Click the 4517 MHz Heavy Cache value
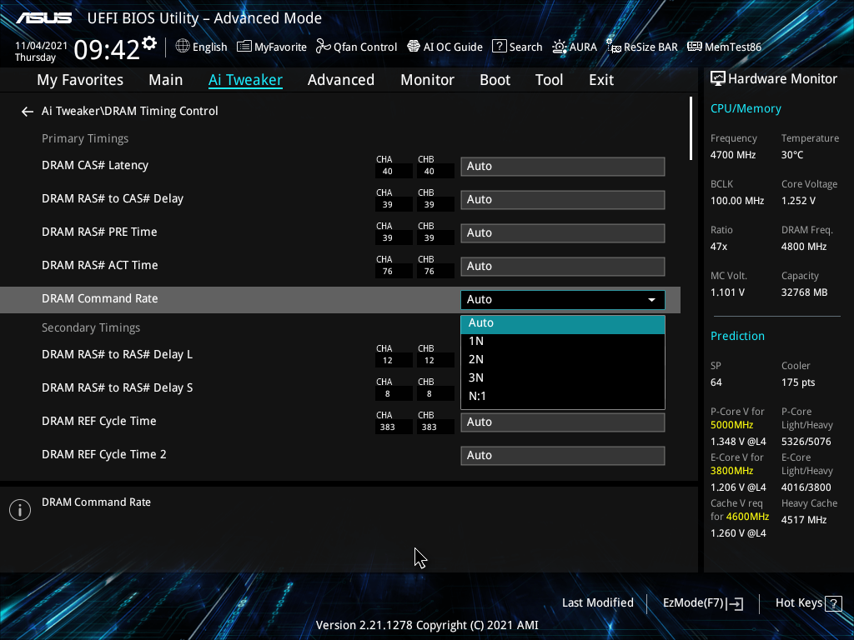 point(804,520)
